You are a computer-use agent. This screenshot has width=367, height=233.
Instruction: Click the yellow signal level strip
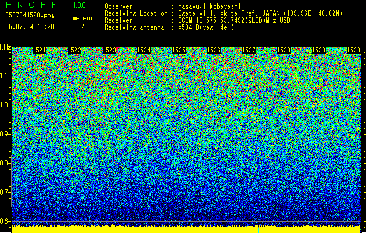(x=186, y=230)
